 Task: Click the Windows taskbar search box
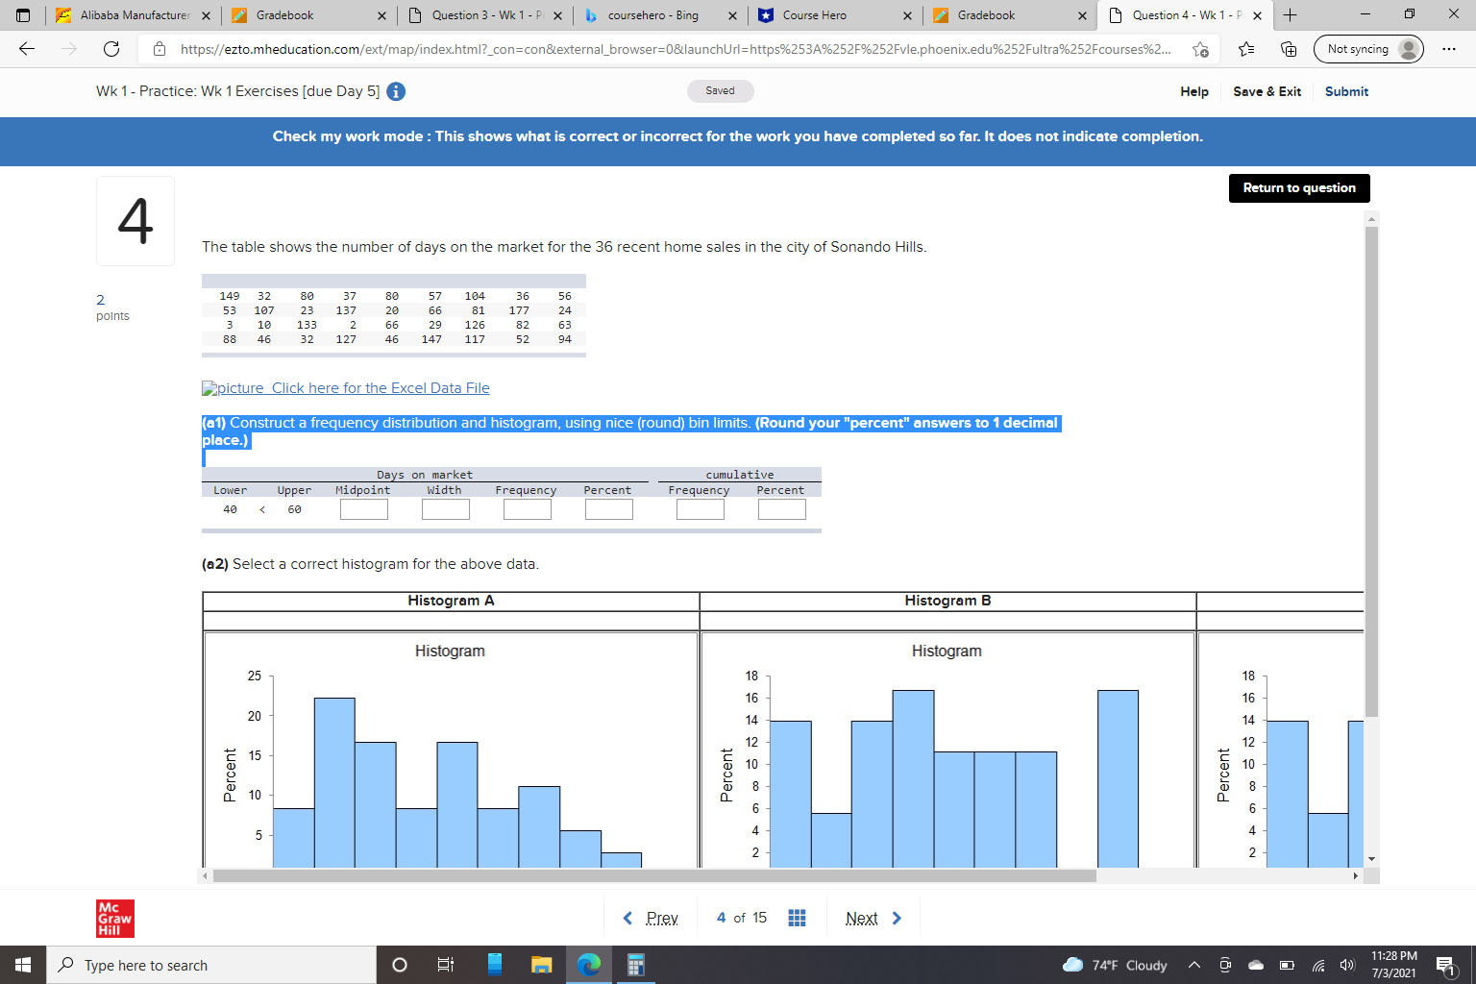211,965
